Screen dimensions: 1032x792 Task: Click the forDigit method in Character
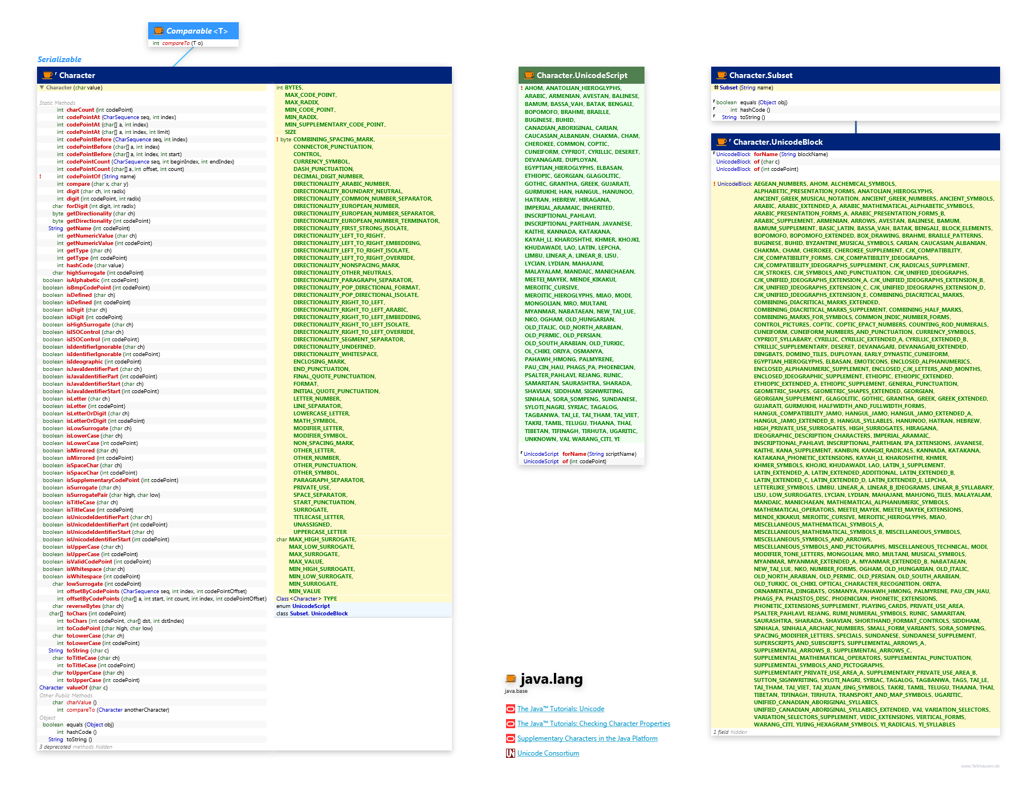click(x=101, y=206)
